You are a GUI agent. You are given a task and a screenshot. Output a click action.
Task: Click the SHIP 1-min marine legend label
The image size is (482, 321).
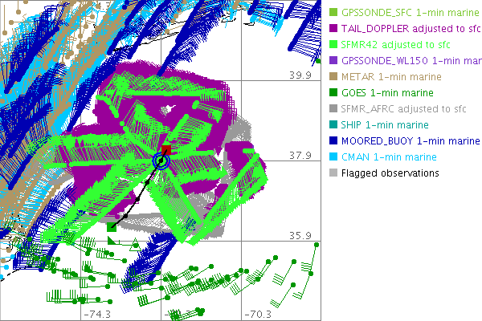tap(385, 125)
